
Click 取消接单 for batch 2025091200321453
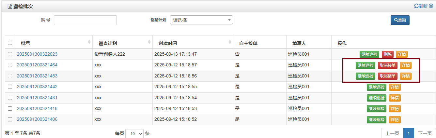tap(388, 76)
